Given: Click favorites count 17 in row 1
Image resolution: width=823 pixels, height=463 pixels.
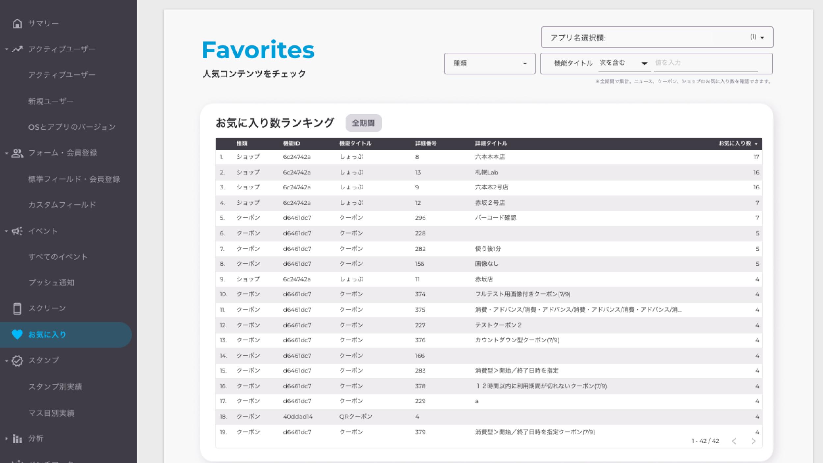Looking at the screenshot, I should tap(756, 157).
